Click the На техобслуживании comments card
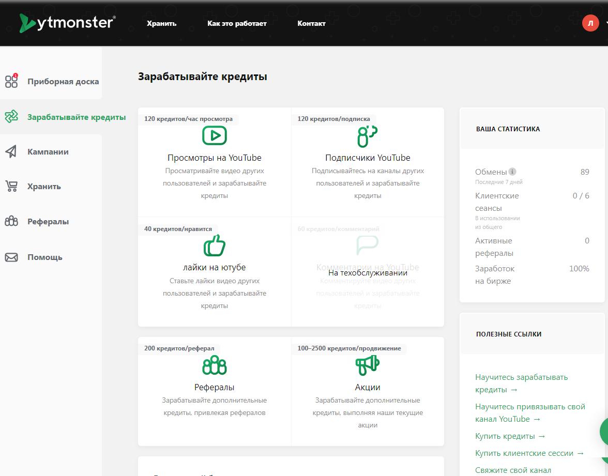This screenshot has height=476, width=608. (368, 272)
